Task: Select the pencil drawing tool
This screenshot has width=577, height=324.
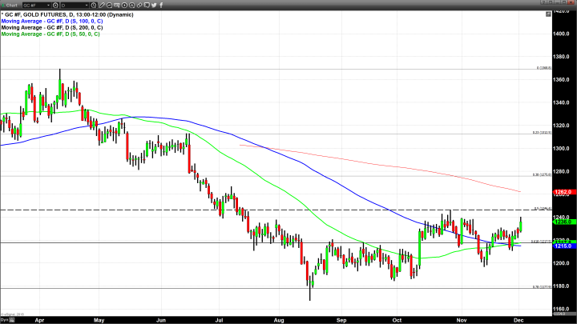Action: click(102, 6)
